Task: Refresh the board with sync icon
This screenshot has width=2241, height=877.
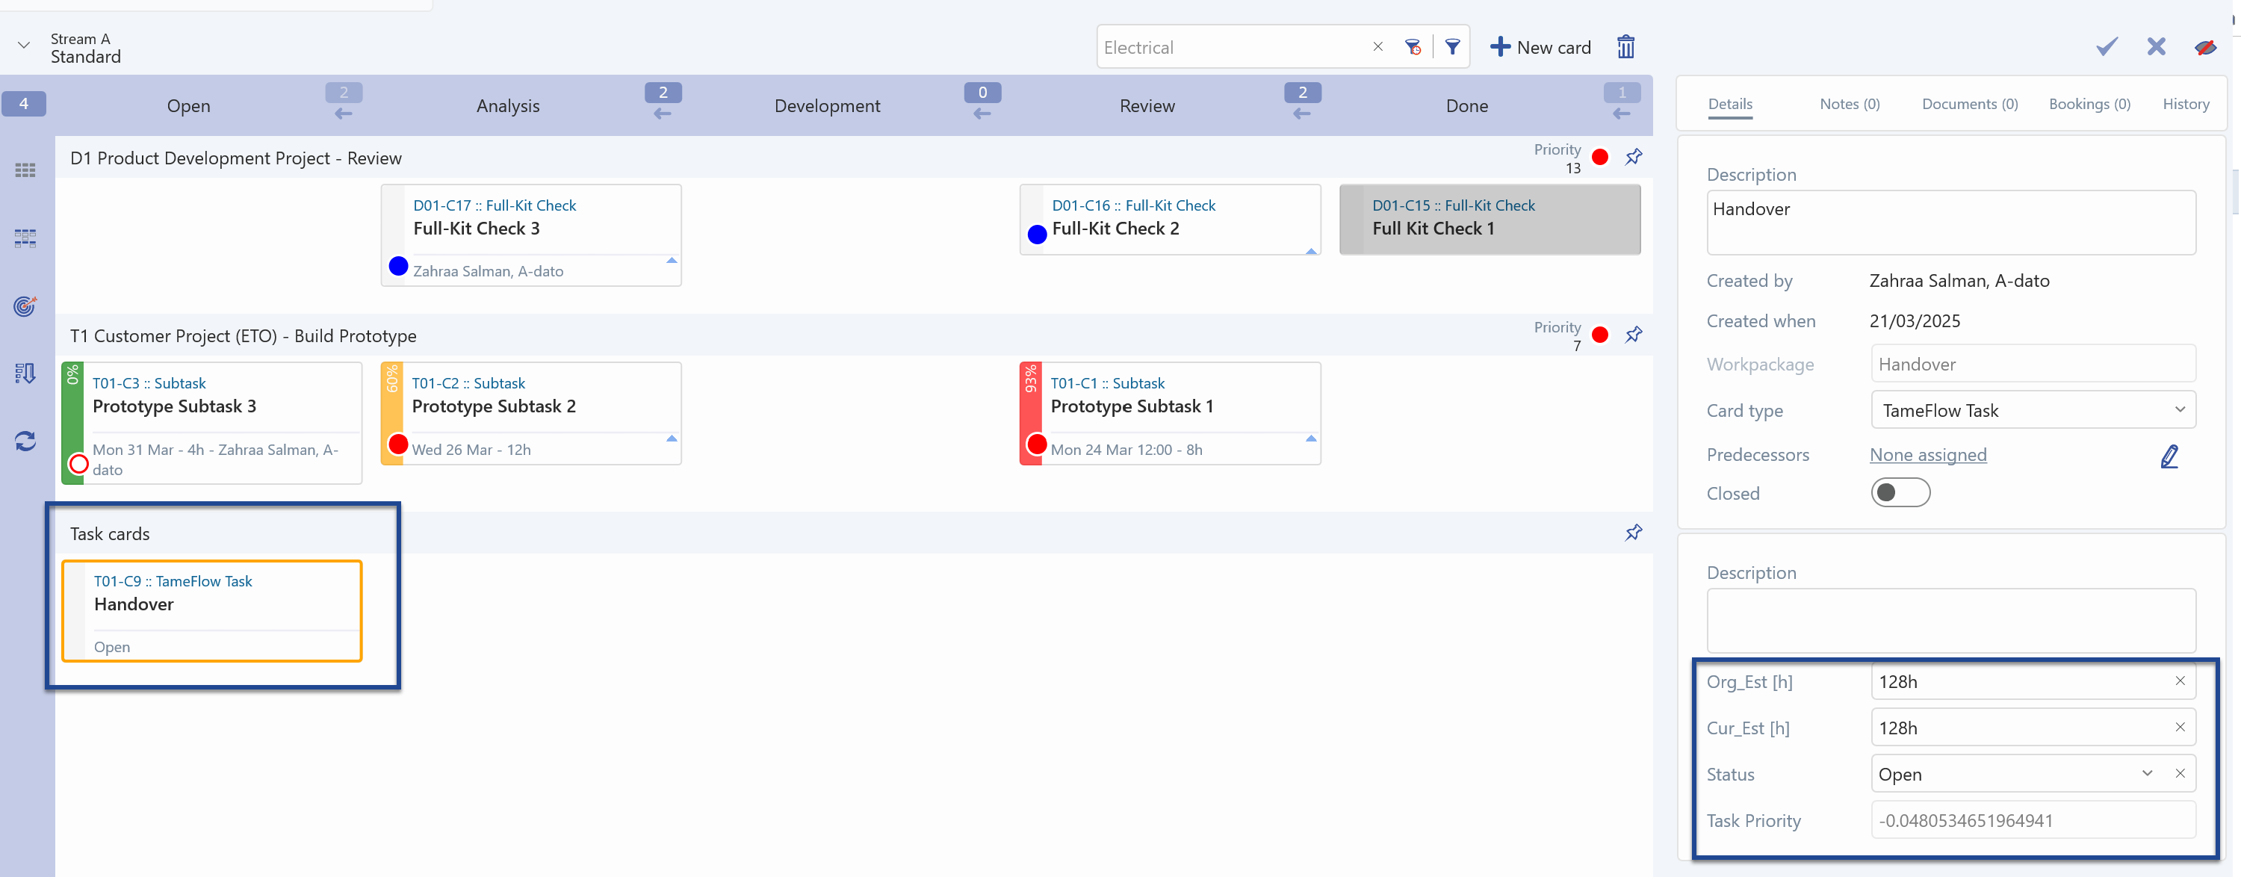Action: 25,441
